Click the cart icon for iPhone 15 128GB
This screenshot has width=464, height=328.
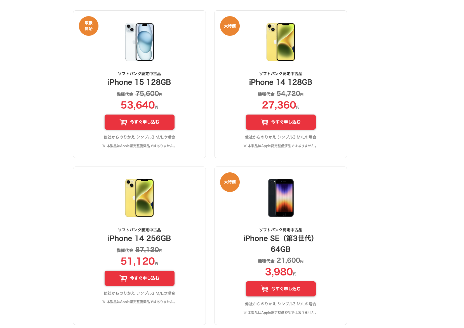coord(123,122)
